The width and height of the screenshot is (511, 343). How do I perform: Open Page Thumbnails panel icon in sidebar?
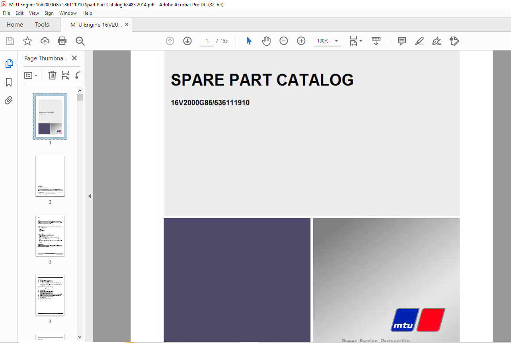[x=9, y=64]
